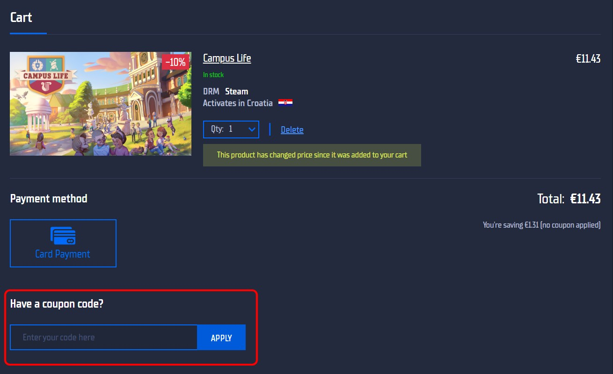This screenshot has width=613, height=374.
Task: Click the saving €1.31 note
Action: click(541, 225)
